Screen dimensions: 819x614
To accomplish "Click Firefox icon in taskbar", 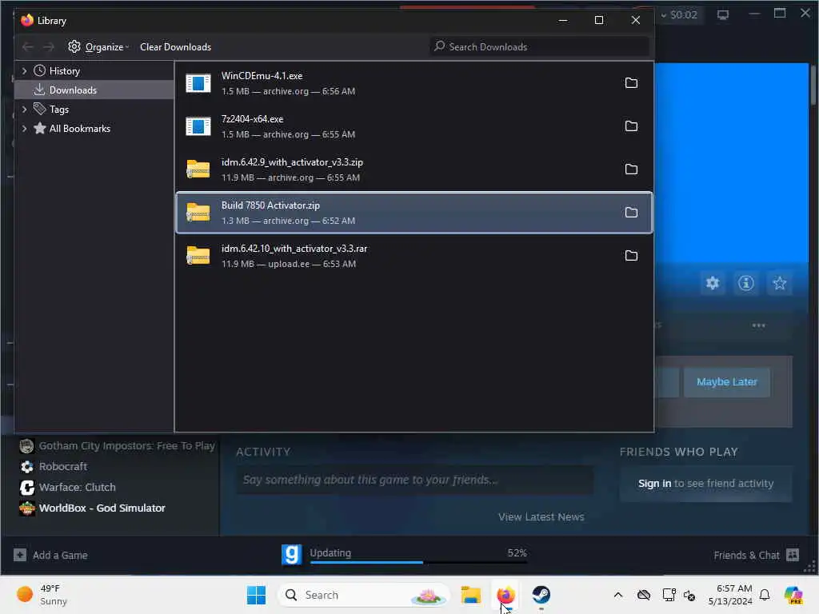I will pyautogui.click(x=505, y=595).
